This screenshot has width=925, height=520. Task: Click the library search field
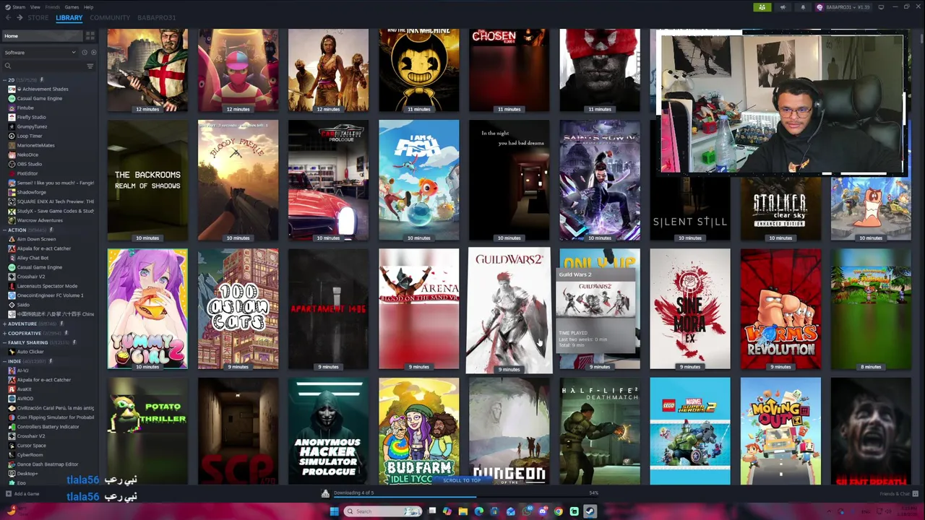(43, 66)
